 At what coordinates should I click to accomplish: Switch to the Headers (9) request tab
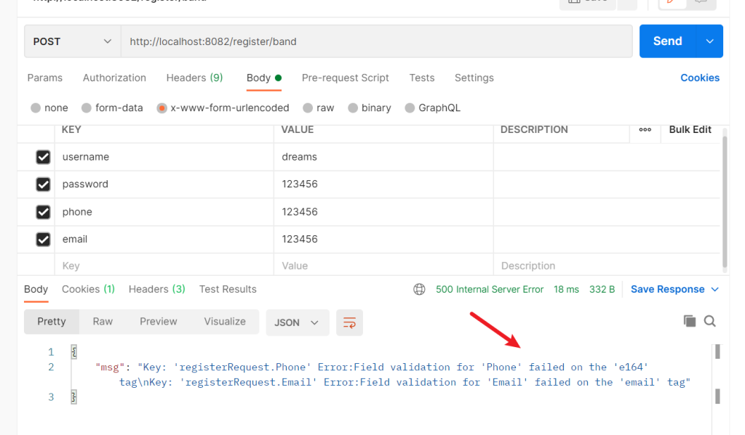194,78
